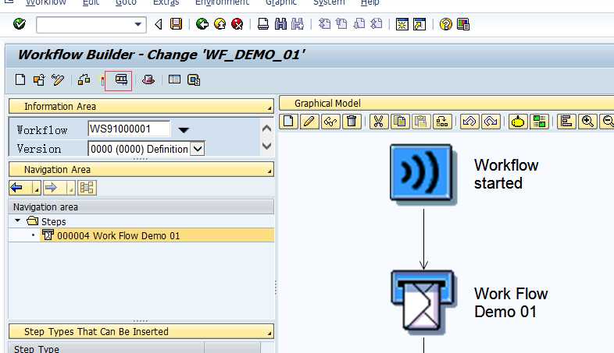Open Information Area panel menu corner
This screenshot has height=353, width=614.
pyautogui.click(x=270, y=108)
